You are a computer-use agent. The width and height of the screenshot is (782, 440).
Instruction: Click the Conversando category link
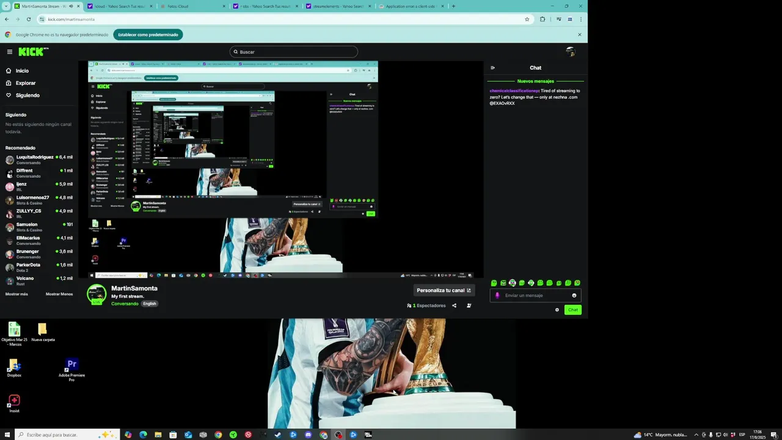pos(125,304)
